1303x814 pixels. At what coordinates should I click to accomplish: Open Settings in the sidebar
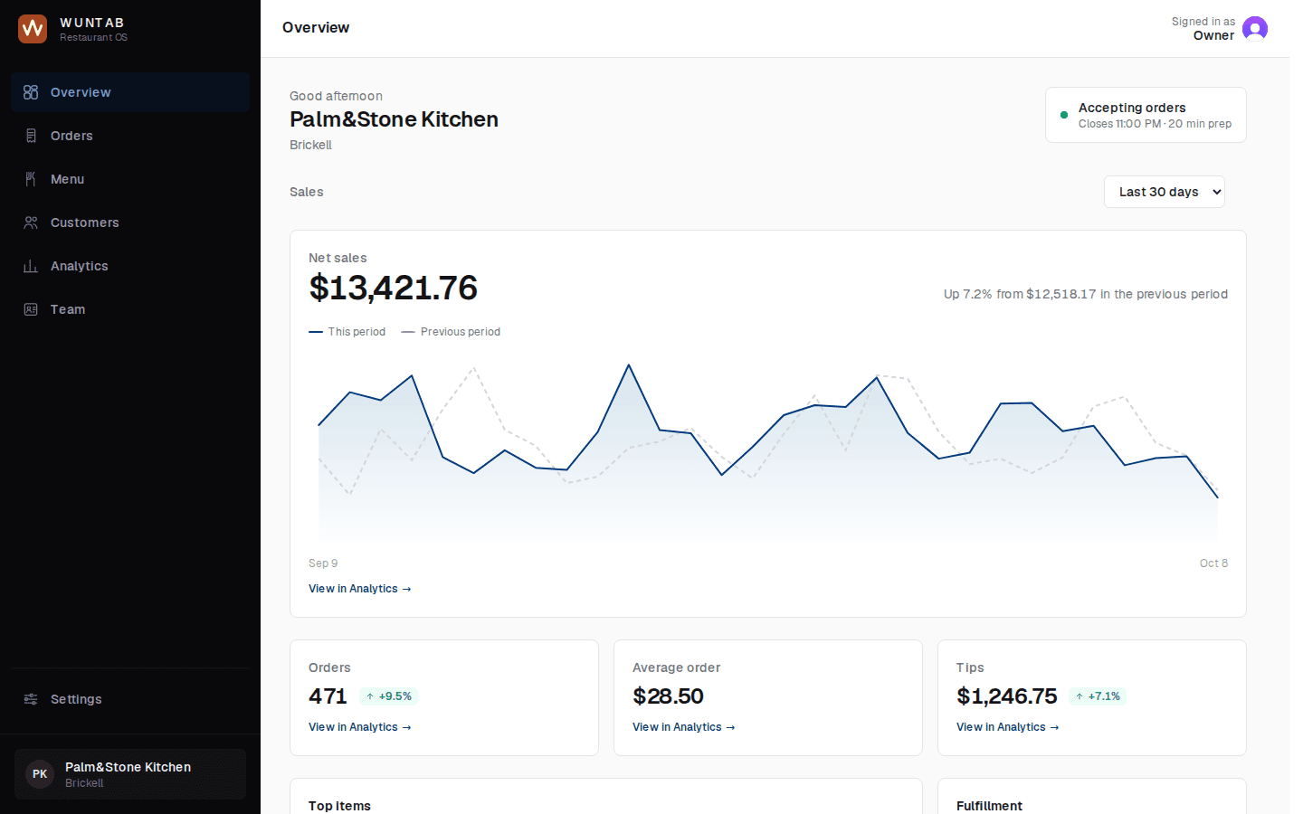coord(130,699)
